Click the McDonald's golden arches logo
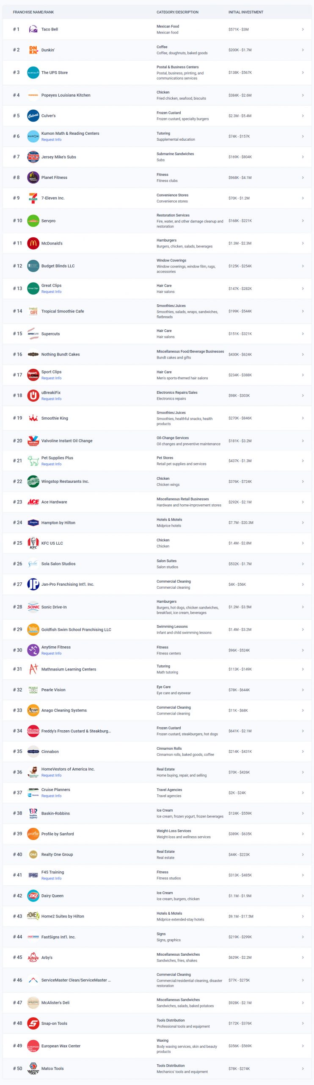Screen dimensions: 314x1085 click(x=33, y=243)
